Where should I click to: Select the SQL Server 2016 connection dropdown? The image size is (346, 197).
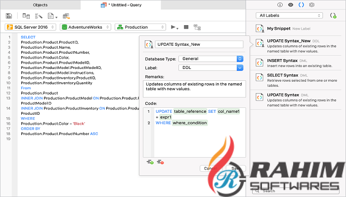point(31,27)
